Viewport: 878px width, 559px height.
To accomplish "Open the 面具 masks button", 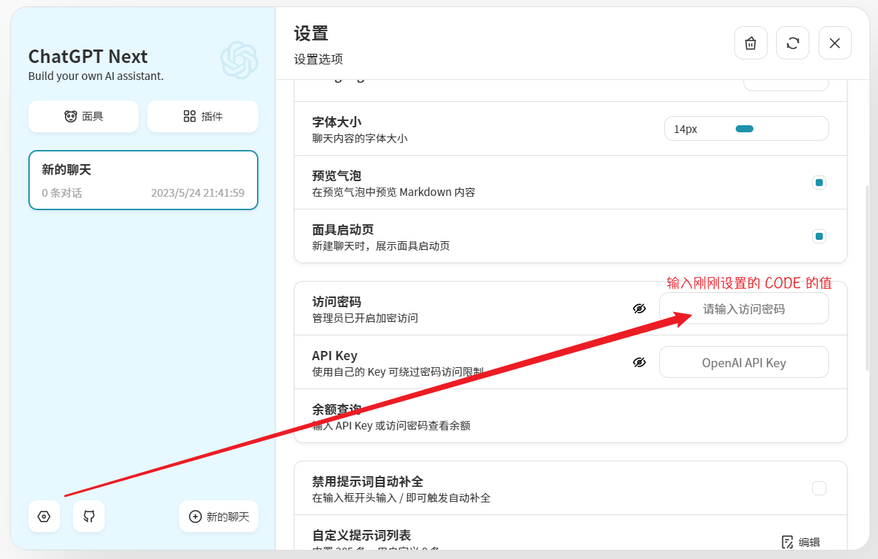I will tap(84, 116).
